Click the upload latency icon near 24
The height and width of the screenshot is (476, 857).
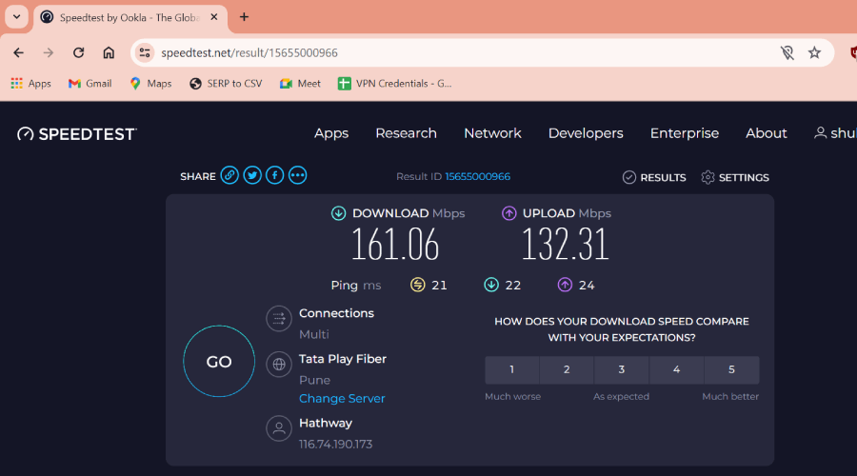565,285
